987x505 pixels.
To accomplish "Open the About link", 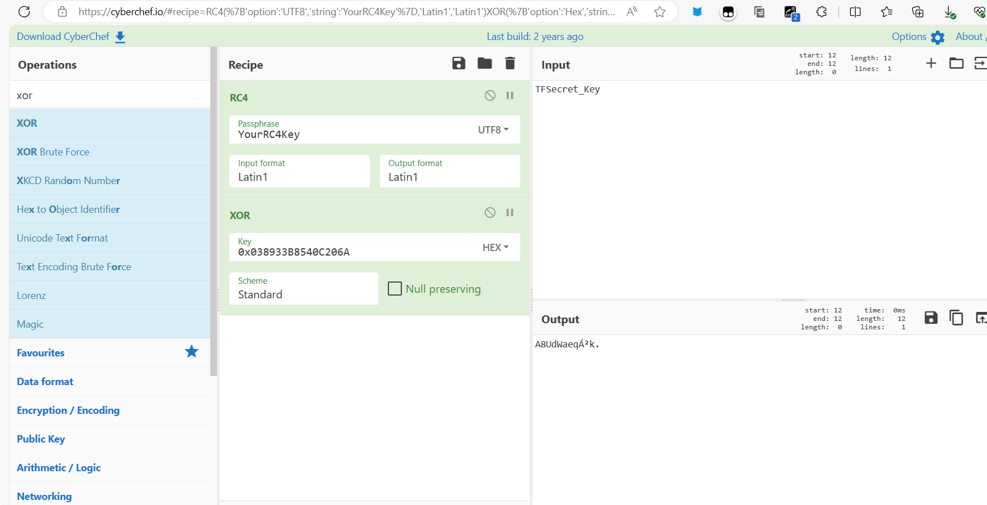I will tap(970, 37).
